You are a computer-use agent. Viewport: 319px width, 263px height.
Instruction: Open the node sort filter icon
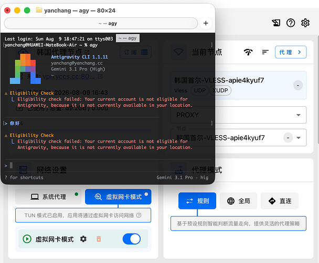click(265, 52)
